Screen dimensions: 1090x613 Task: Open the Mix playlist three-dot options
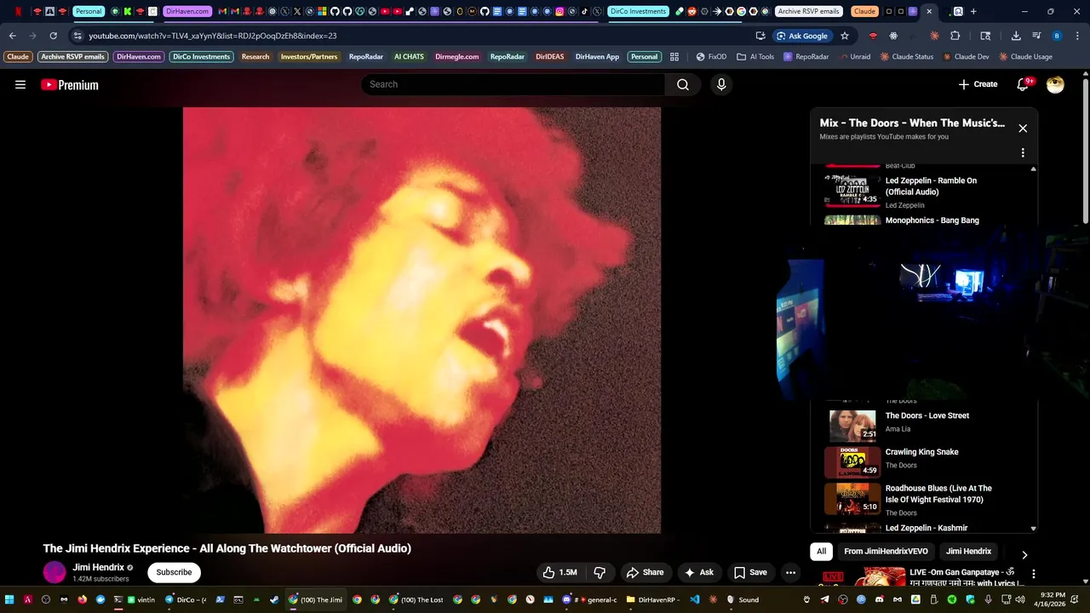click(x=1023, y=152)
